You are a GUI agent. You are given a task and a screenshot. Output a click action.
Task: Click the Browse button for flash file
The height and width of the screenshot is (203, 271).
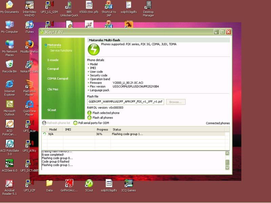tap(176, 102)
